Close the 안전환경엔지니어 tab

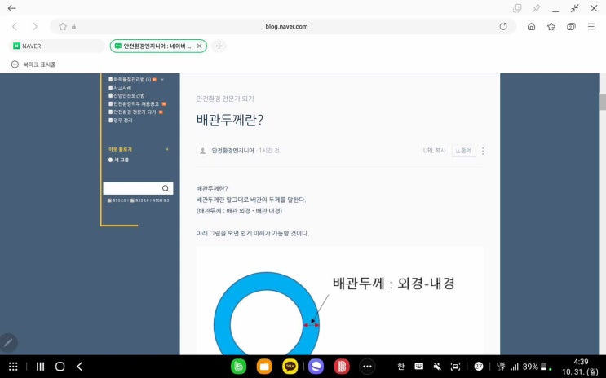pyautogui.click(x=199, y=46)
